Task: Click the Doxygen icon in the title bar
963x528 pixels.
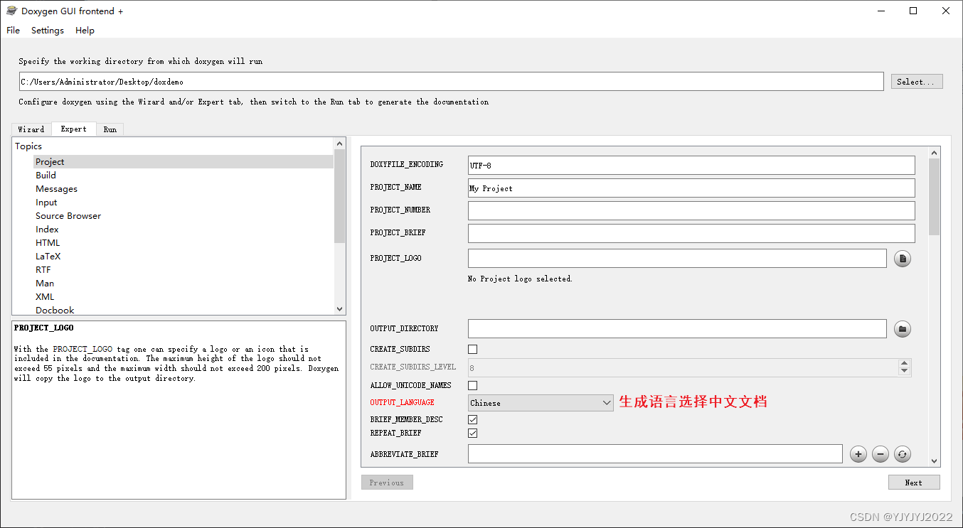Action: click(x=10, y=11)
